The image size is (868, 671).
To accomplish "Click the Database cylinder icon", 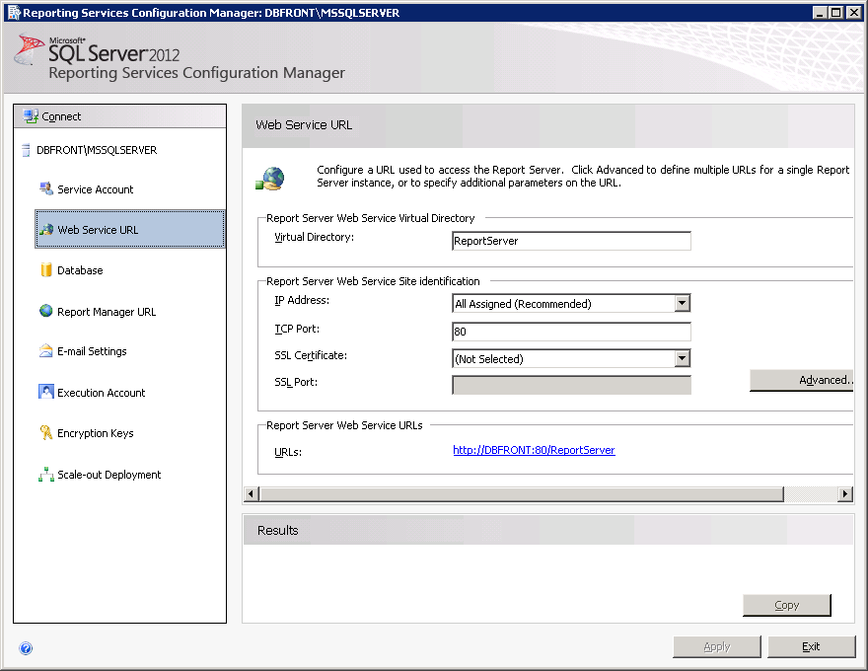I will (x=46, y=269).
